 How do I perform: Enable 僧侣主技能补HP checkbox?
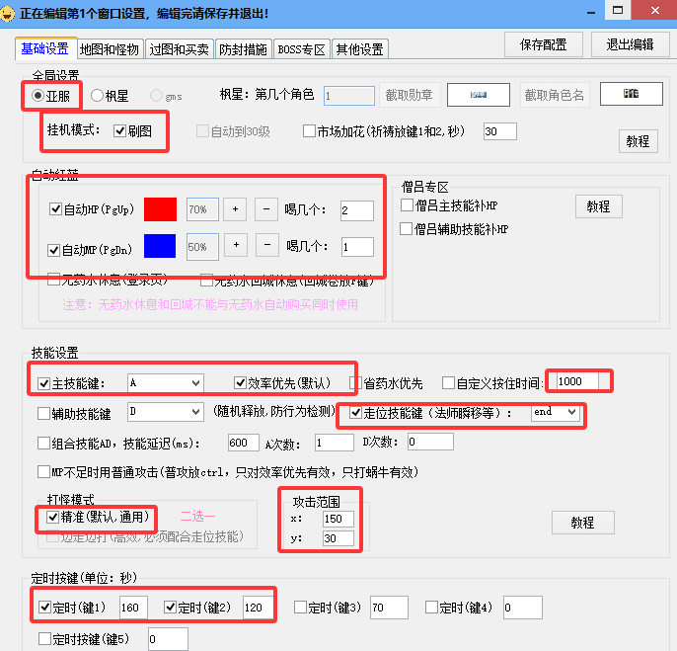[408, 205]
